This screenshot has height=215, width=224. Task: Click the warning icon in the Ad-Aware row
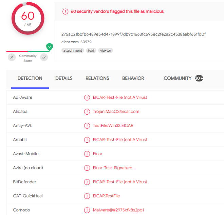[87, 97]
